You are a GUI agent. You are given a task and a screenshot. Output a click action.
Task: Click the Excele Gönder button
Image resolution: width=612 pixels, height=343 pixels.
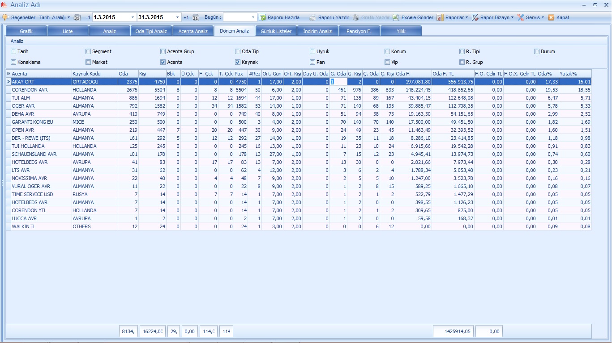point(413,17)
